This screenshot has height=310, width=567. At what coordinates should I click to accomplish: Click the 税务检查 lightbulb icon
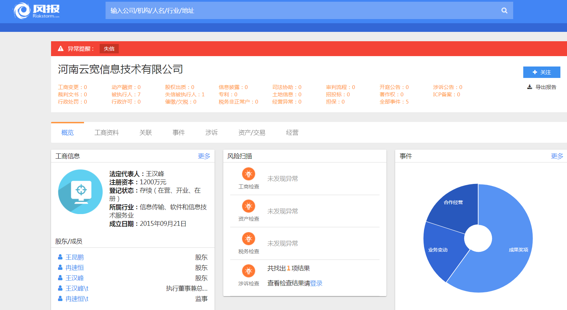(x=249, y=239)
